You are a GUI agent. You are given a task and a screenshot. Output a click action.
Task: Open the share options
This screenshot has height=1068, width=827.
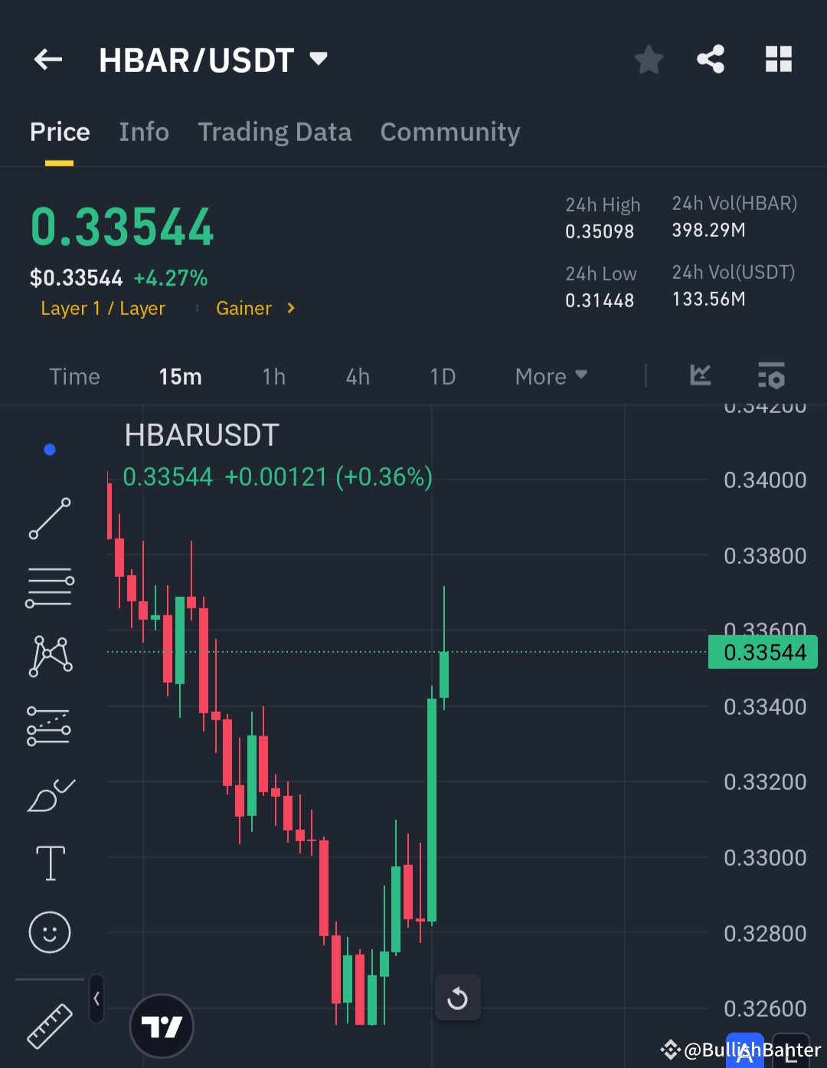click(710, 59)
